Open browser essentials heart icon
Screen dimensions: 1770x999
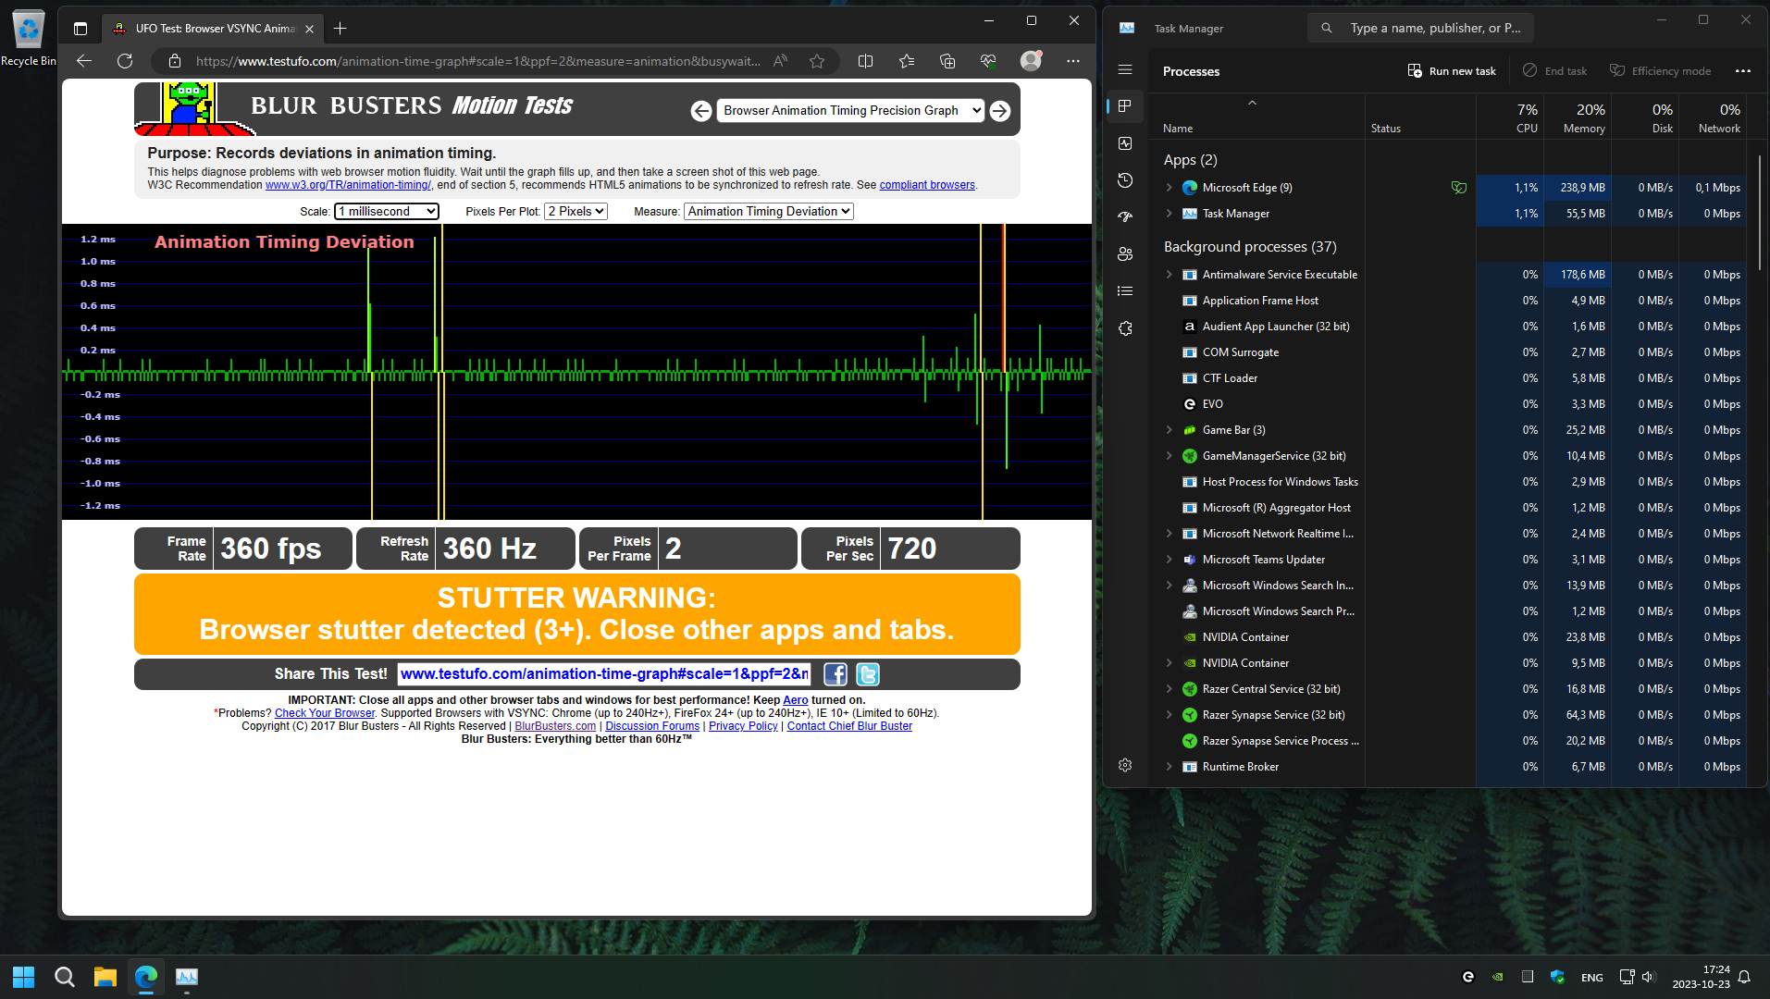coord(988,61)
